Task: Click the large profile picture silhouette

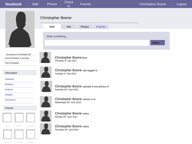Action: 20,29
